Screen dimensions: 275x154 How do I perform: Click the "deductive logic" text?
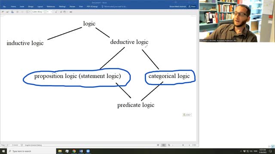point(129,42)
